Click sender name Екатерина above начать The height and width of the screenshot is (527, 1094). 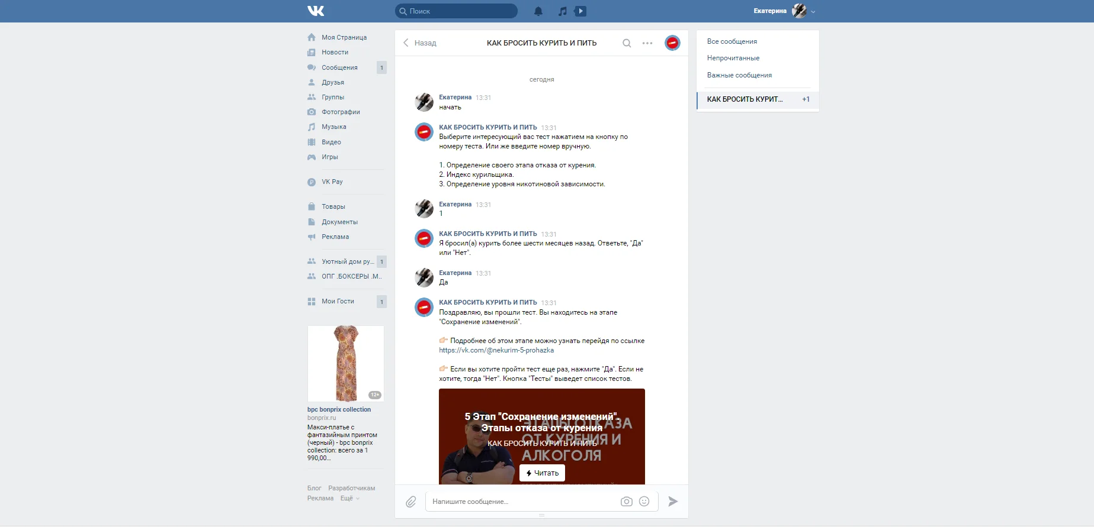[x=455, y=97]
